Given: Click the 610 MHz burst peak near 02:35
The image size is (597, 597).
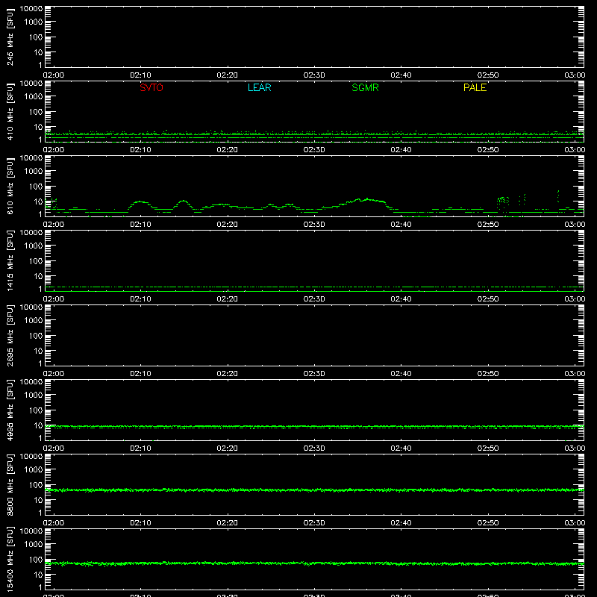Looking at the screenshot, I should pos(366,199).
